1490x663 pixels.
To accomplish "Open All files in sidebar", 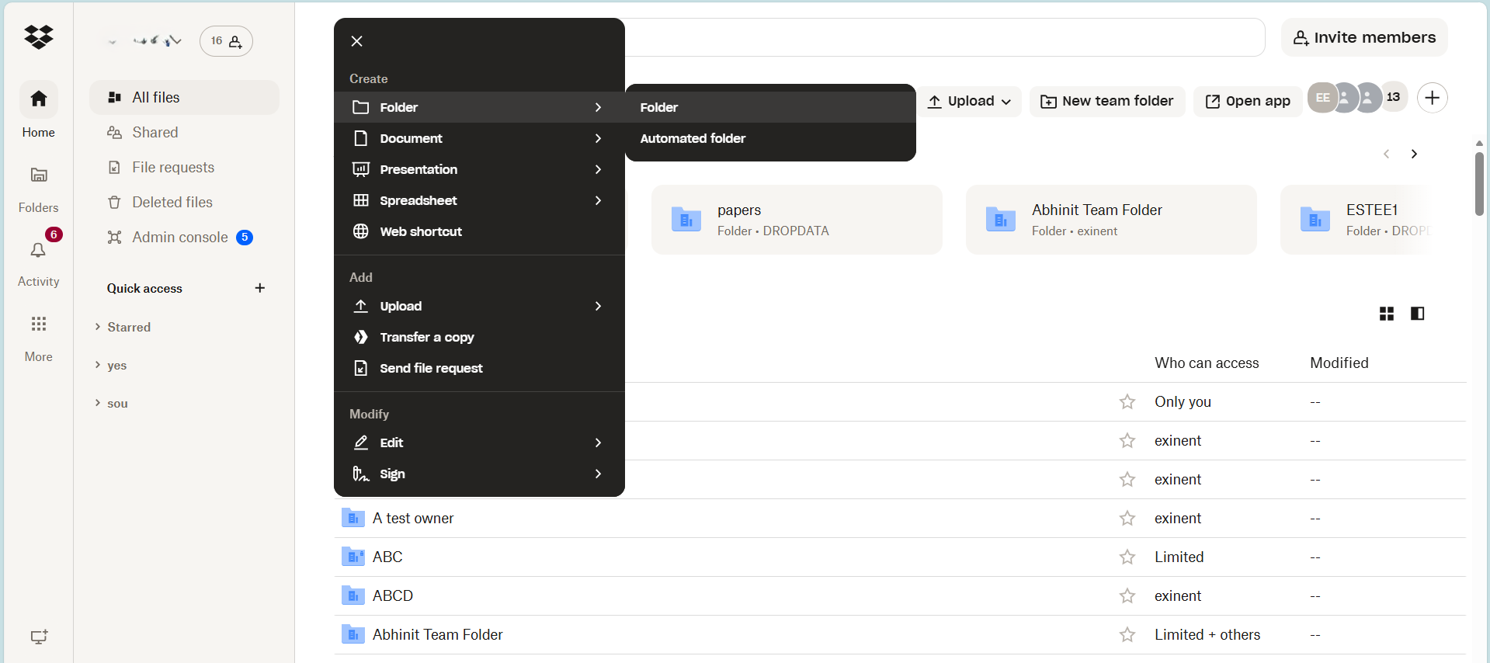I will [184, 97].
